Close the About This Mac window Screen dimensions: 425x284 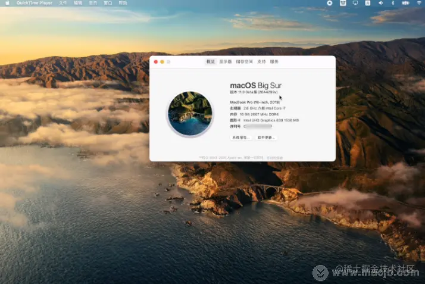(156, 62)
